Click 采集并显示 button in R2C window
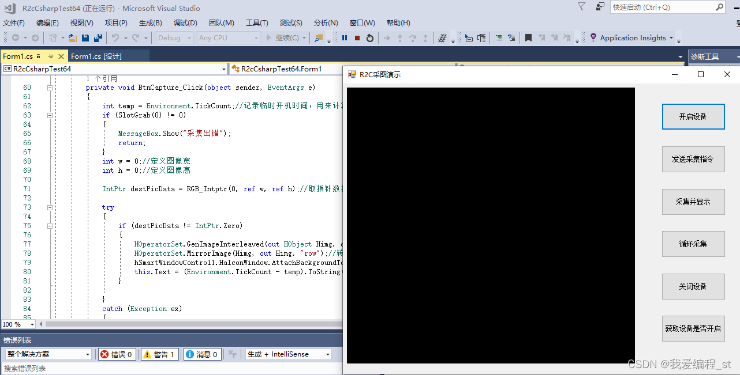The image size is (740, 375). coord(693,202)
